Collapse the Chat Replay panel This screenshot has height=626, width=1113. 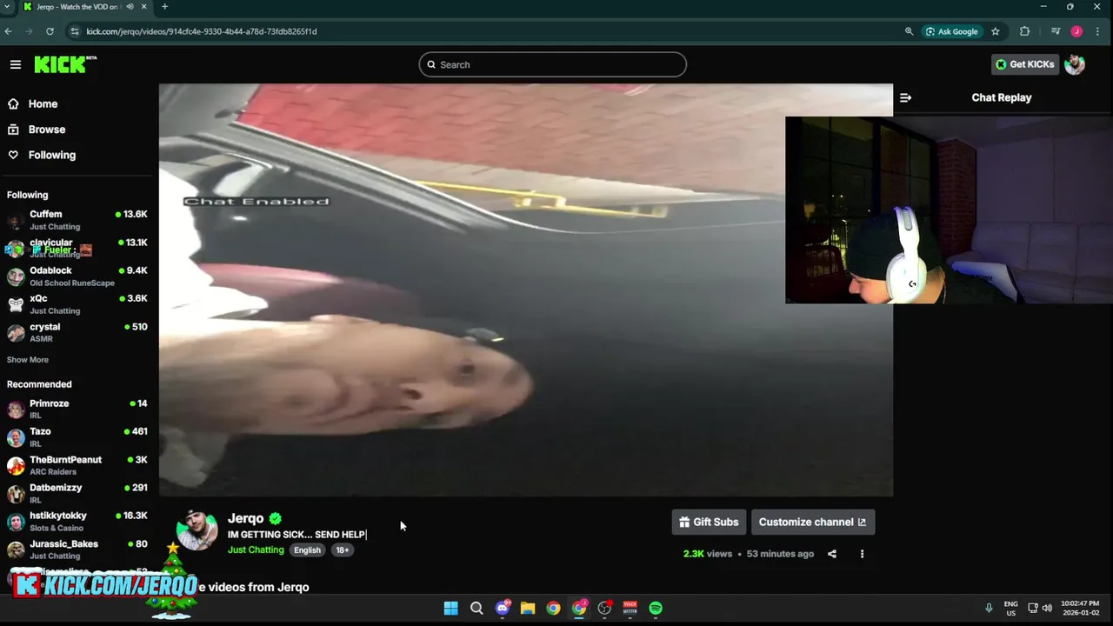(905, 97)
